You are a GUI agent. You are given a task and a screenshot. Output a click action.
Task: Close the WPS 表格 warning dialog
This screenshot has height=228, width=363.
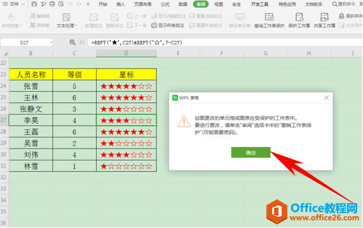(326, 98)
